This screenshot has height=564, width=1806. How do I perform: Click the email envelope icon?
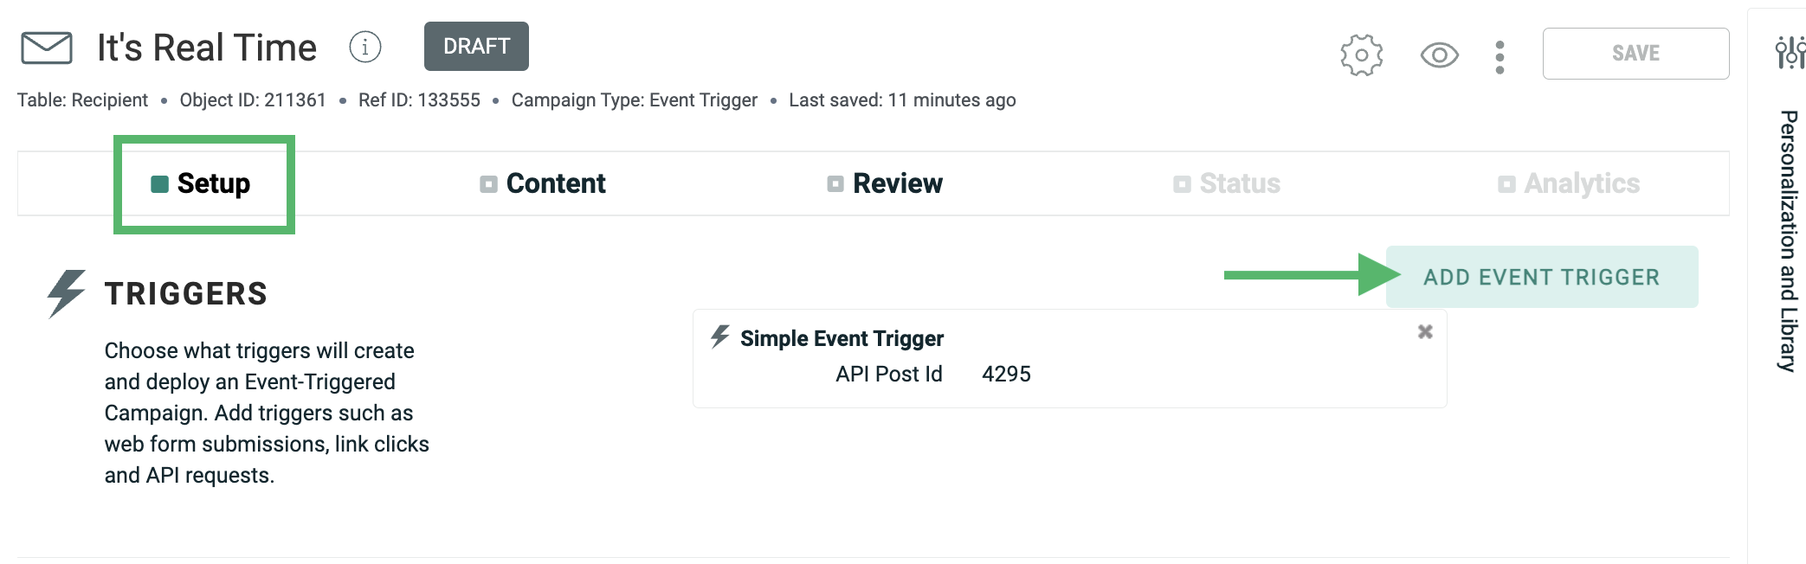47,48
